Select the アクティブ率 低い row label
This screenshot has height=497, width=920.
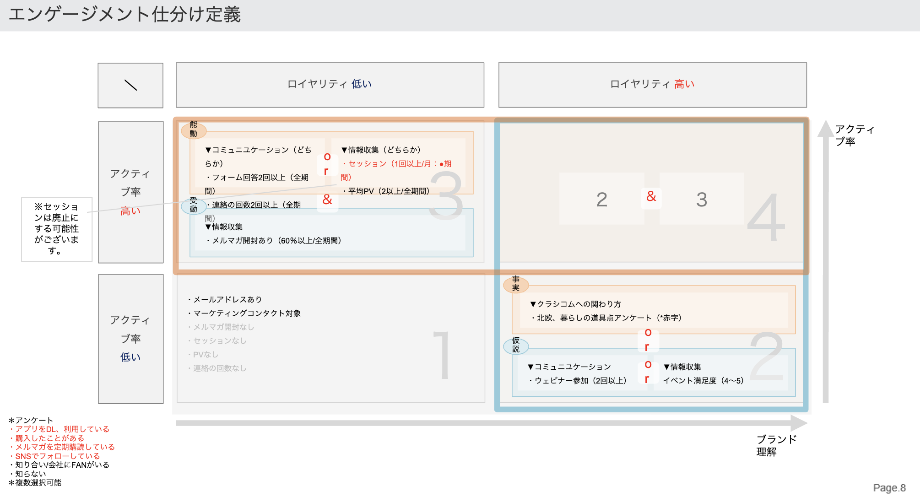131,339
